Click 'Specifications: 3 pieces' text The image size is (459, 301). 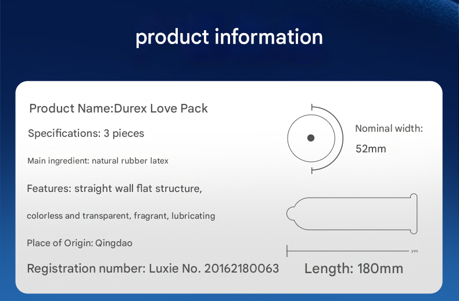click(86, 133)
